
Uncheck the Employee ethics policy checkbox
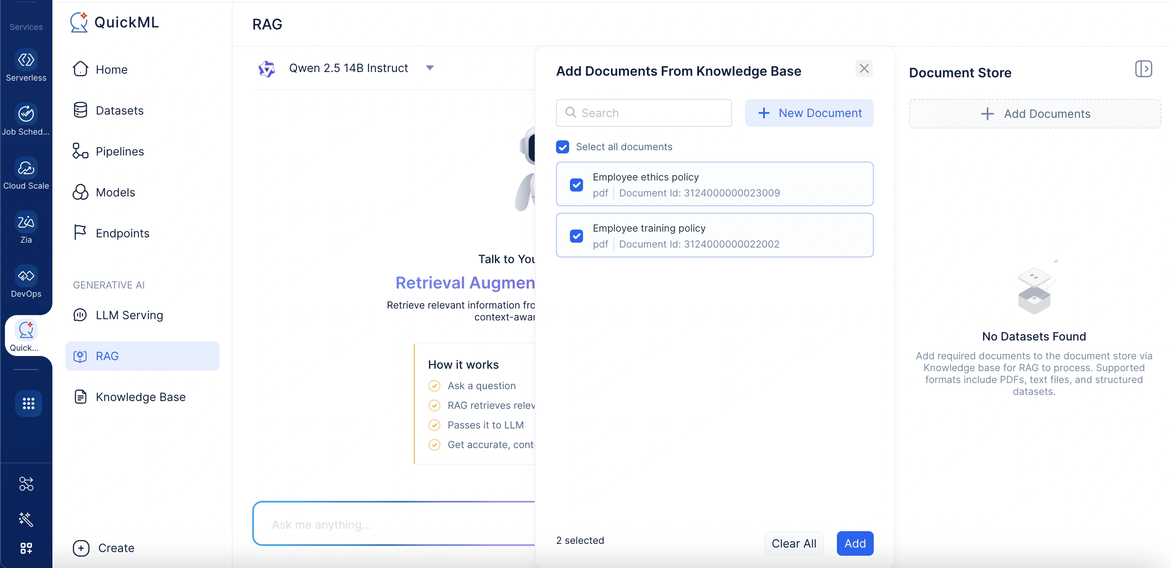click(576, 185)
